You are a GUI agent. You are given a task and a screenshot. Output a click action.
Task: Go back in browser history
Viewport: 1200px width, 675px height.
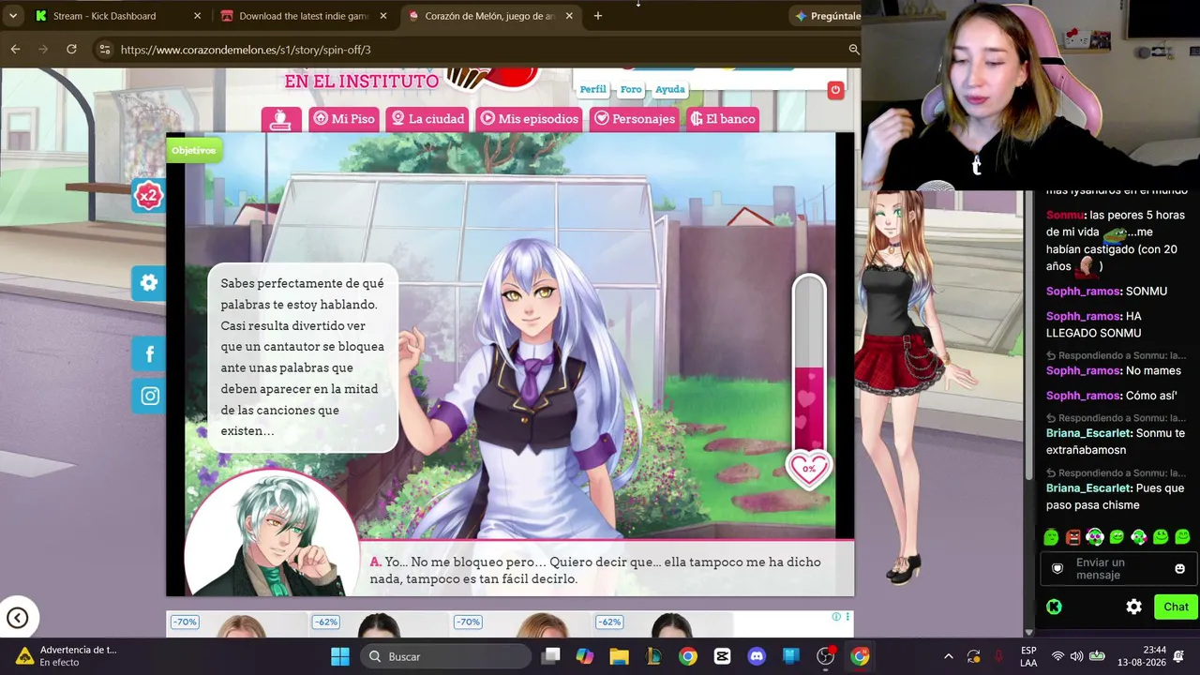[x=15, y=49]
